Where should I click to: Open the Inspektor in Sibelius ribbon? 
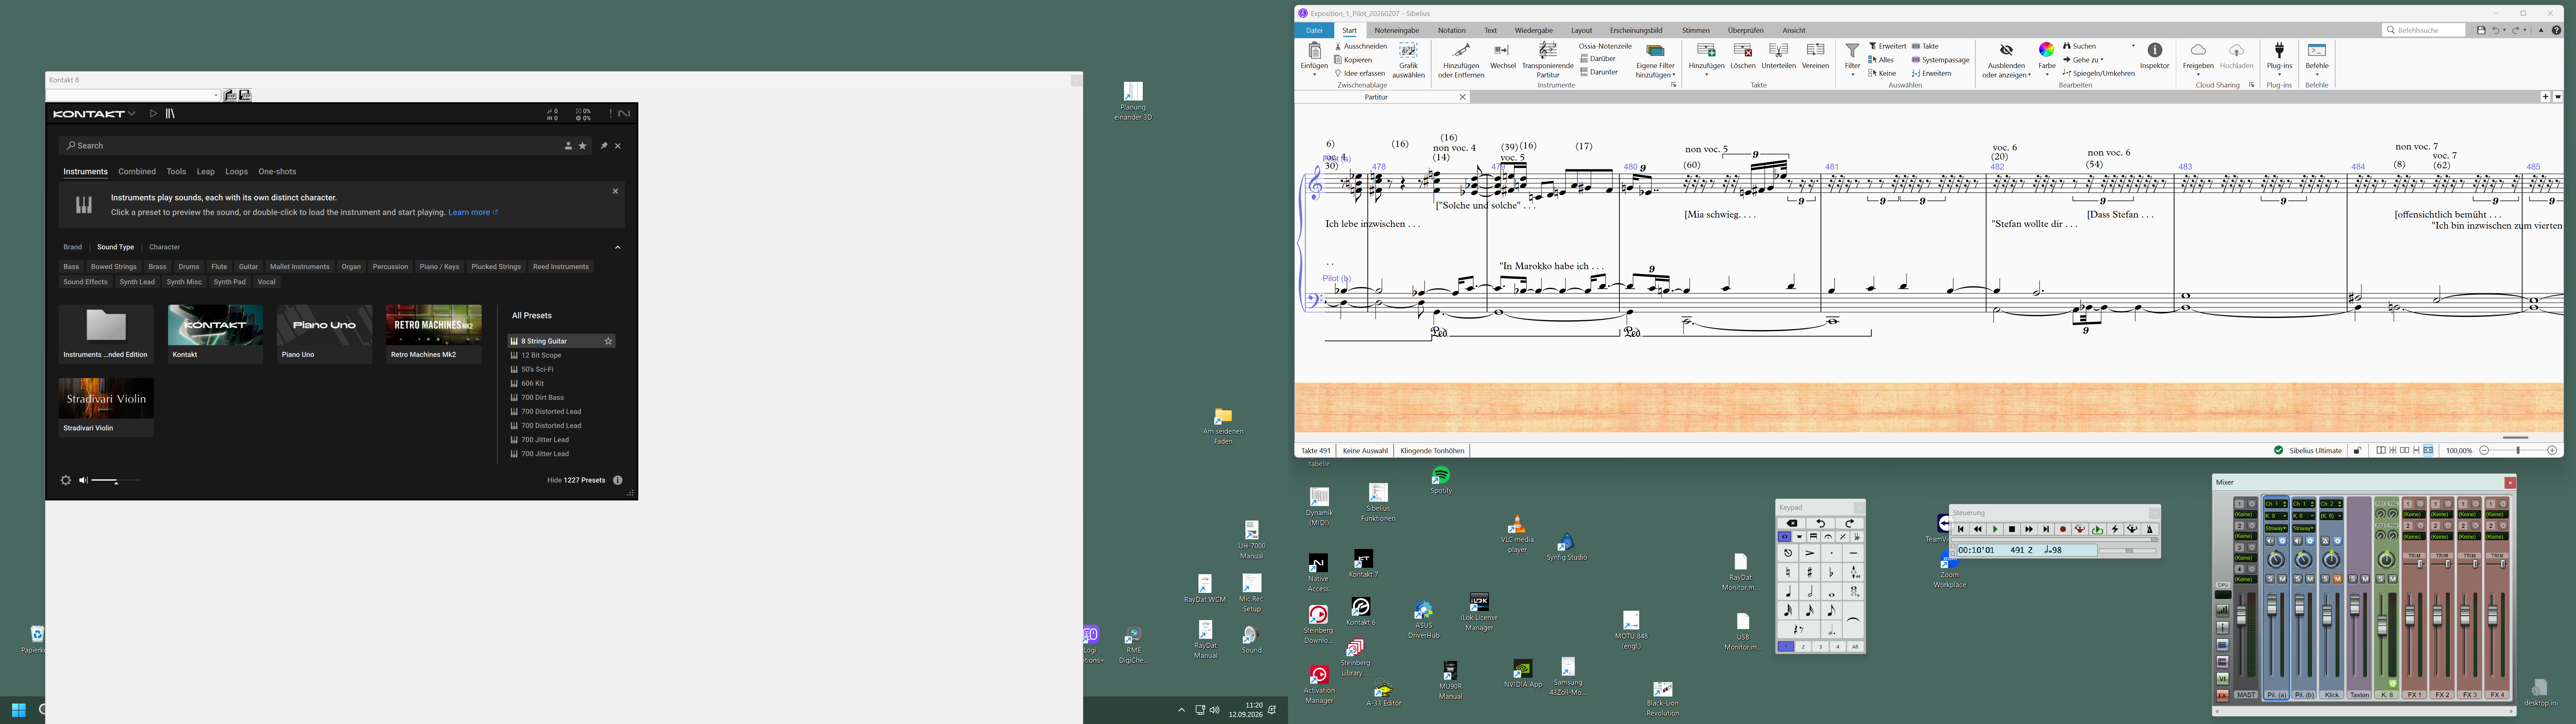click(x=2155, y=56)
